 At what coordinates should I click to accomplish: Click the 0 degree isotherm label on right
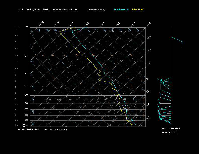147,79
